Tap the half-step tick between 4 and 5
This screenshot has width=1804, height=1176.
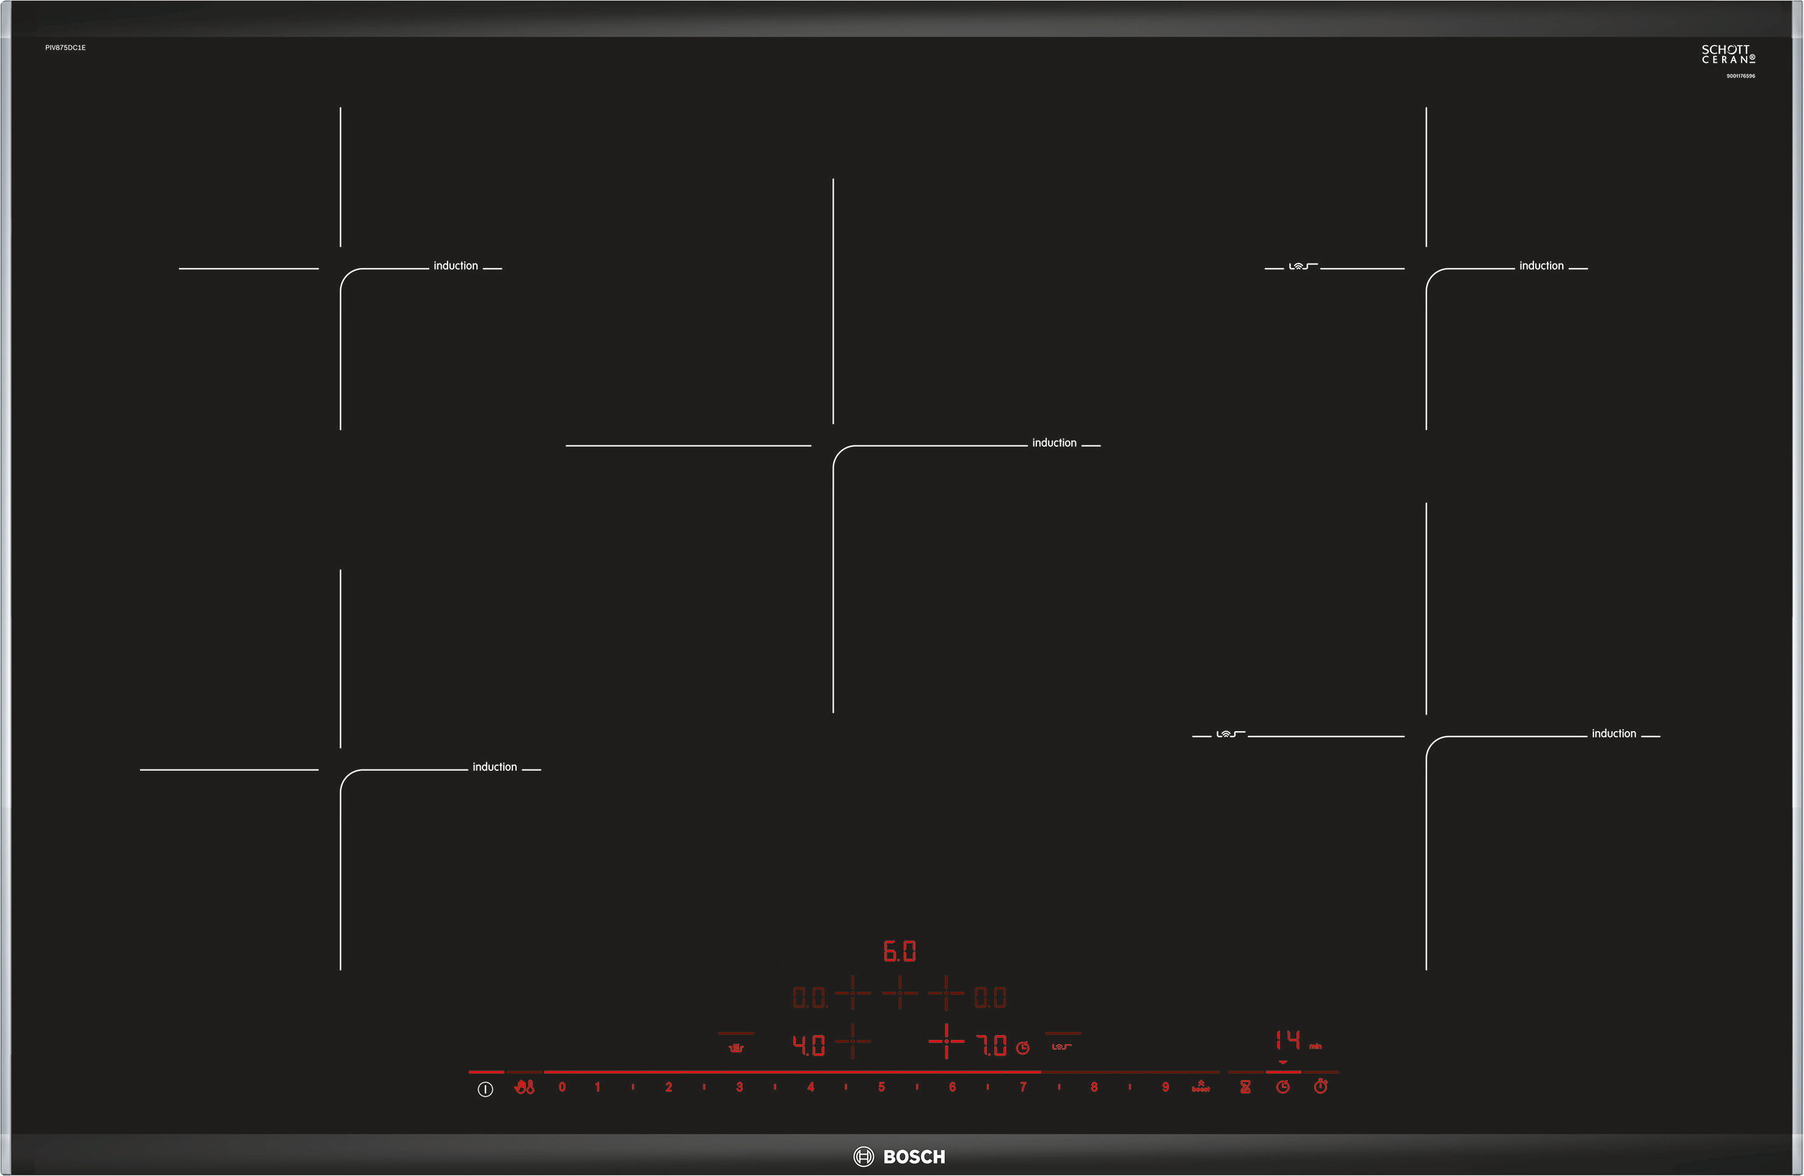point(846,1088)
